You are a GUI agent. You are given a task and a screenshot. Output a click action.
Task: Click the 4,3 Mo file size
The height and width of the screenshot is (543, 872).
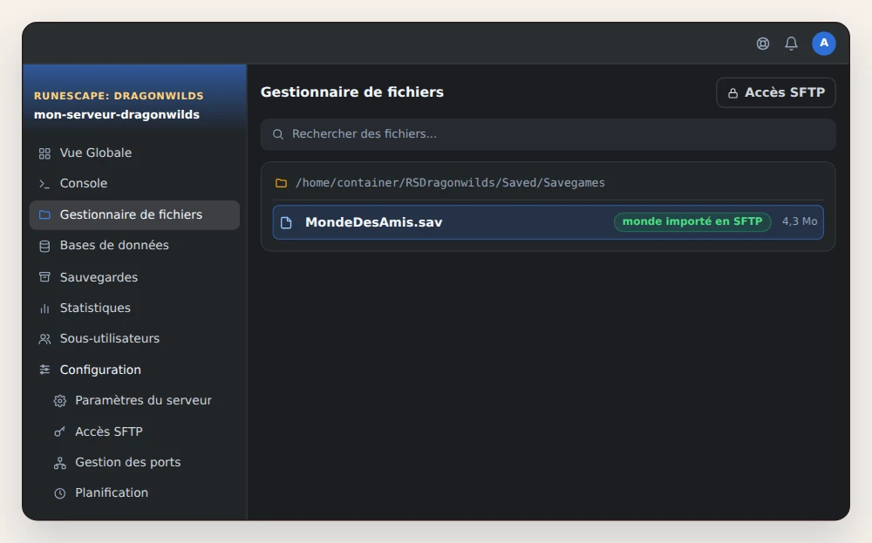pos(800,221)
